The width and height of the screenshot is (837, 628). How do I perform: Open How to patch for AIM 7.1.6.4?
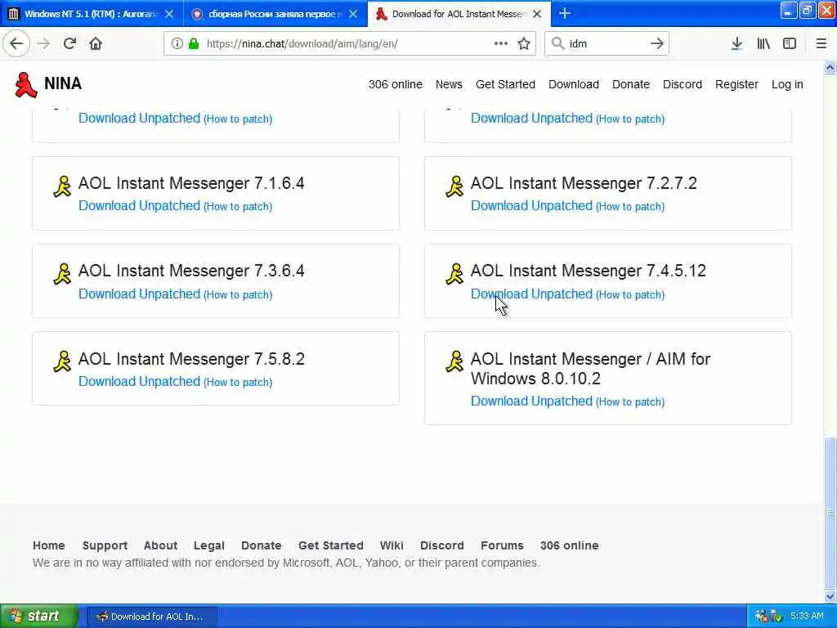(238, 207)
